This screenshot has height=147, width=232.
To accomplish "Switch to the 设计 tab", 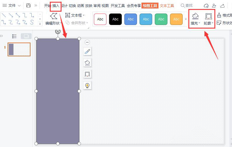I will pos(64,6).
